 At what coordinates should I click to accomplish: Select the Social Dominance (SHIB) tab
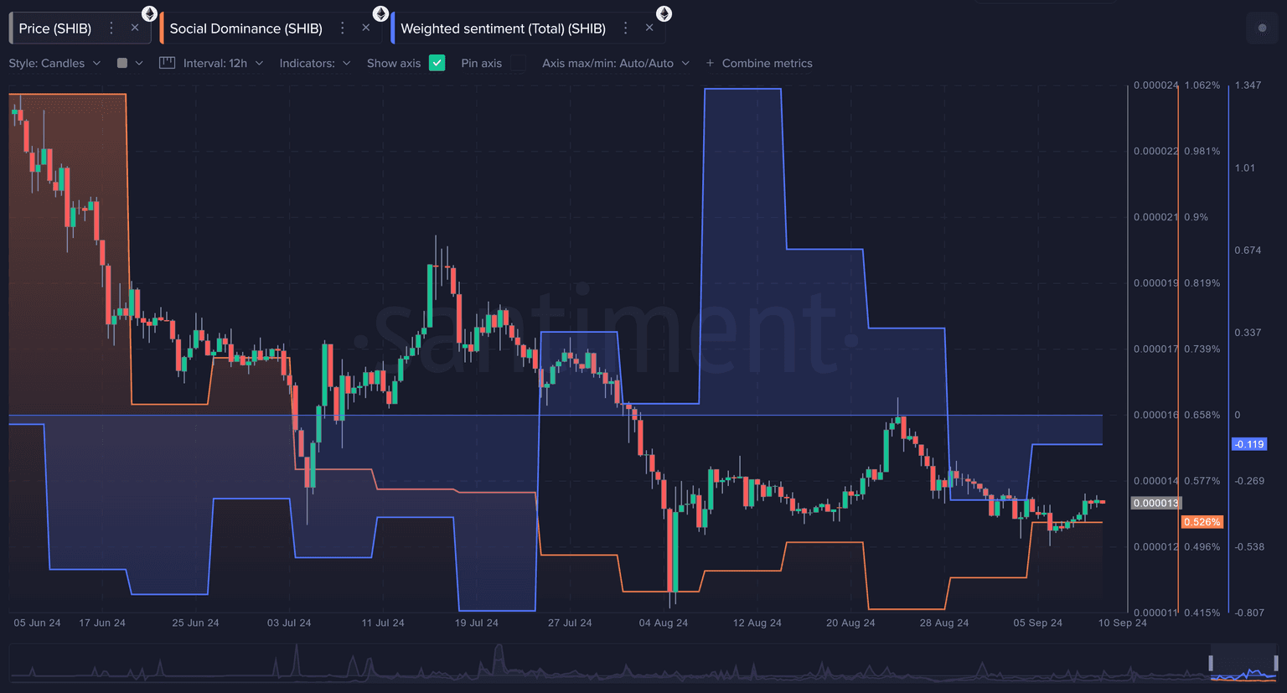click(246, 28)
